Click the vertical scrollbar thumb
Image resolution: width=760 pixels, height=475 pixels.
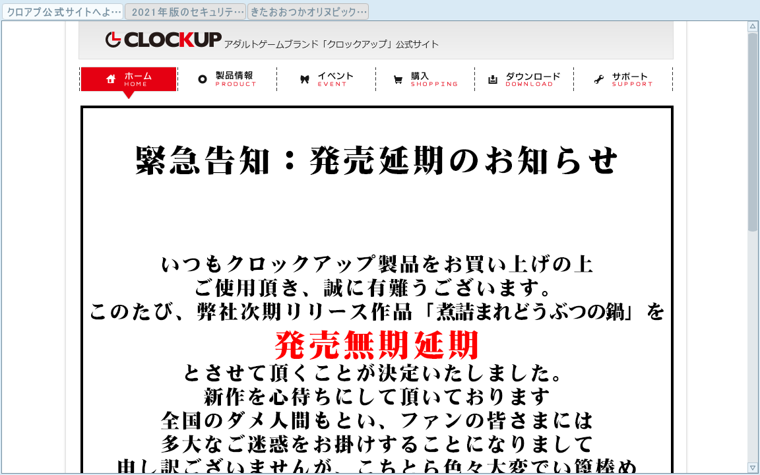(x=753, y=132)
